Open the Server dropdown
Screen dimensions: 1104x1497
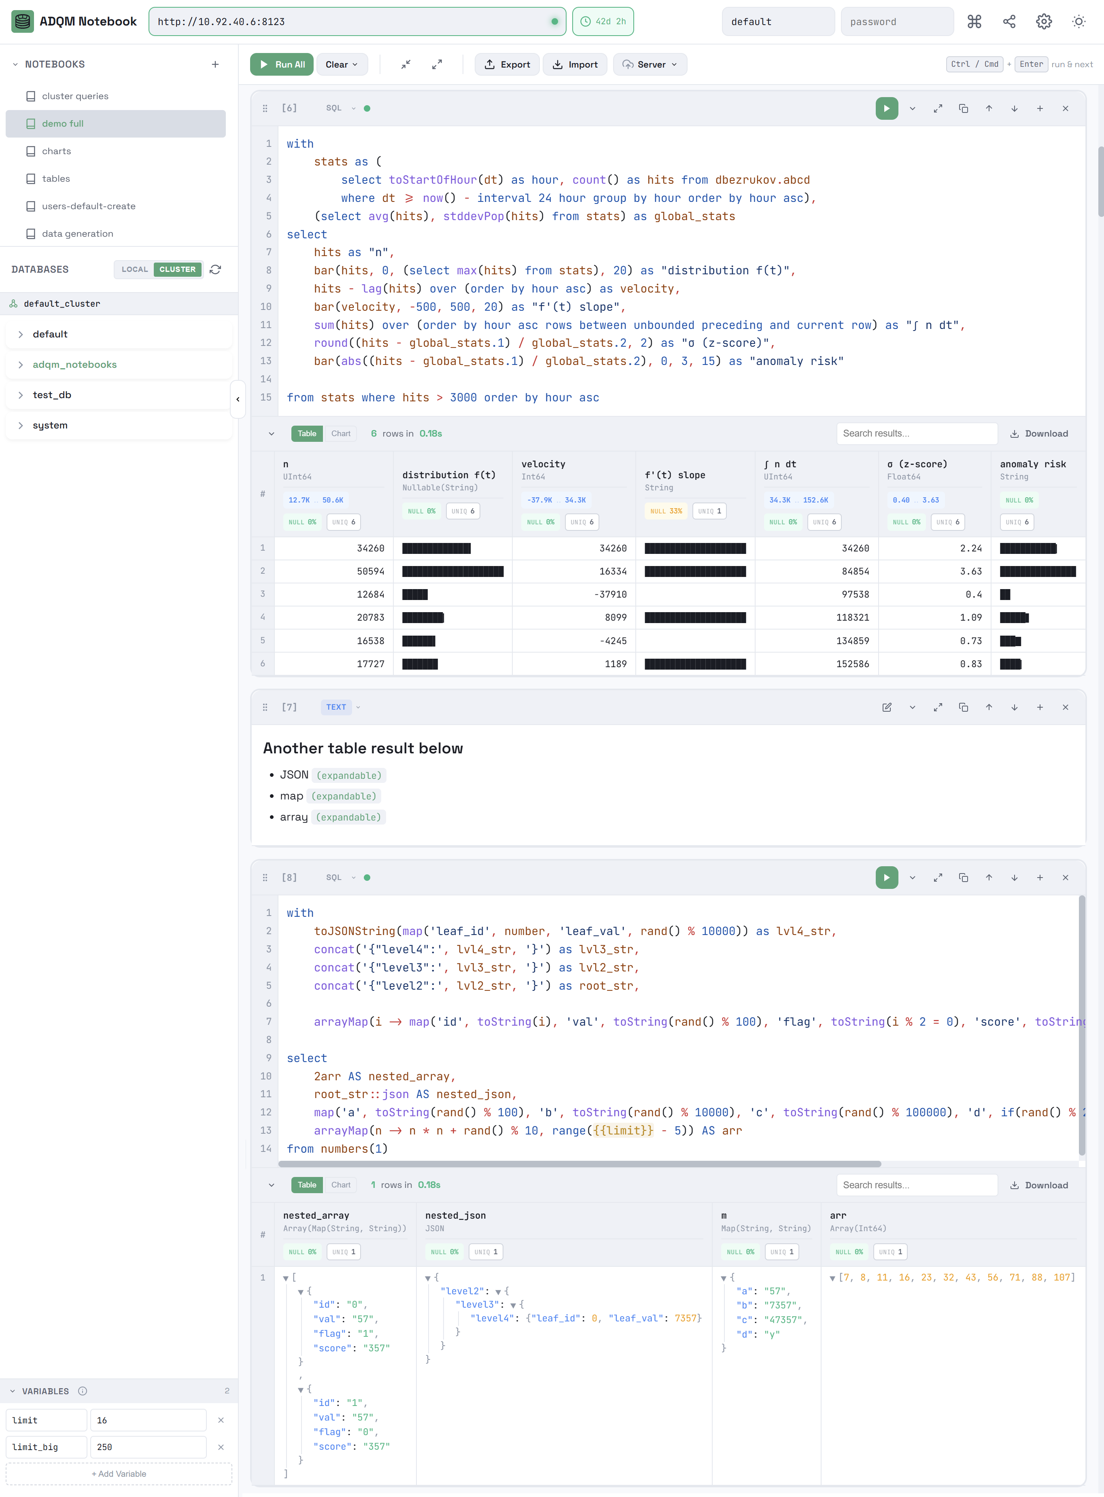[650, 64]
